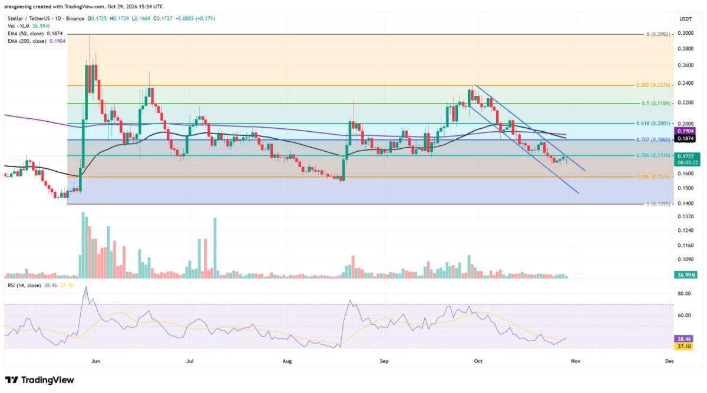Screen dimensions: 707x393
Task: Click the 0.1500 price axis label
Action: 686,188
